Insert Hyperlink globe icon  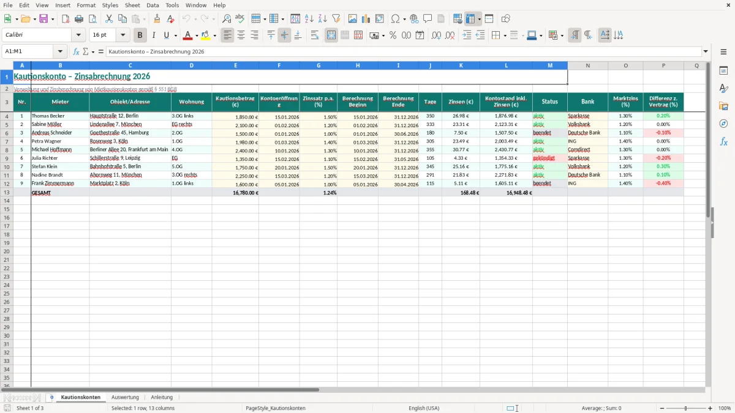pyautogui.click(x=414, y=19)
